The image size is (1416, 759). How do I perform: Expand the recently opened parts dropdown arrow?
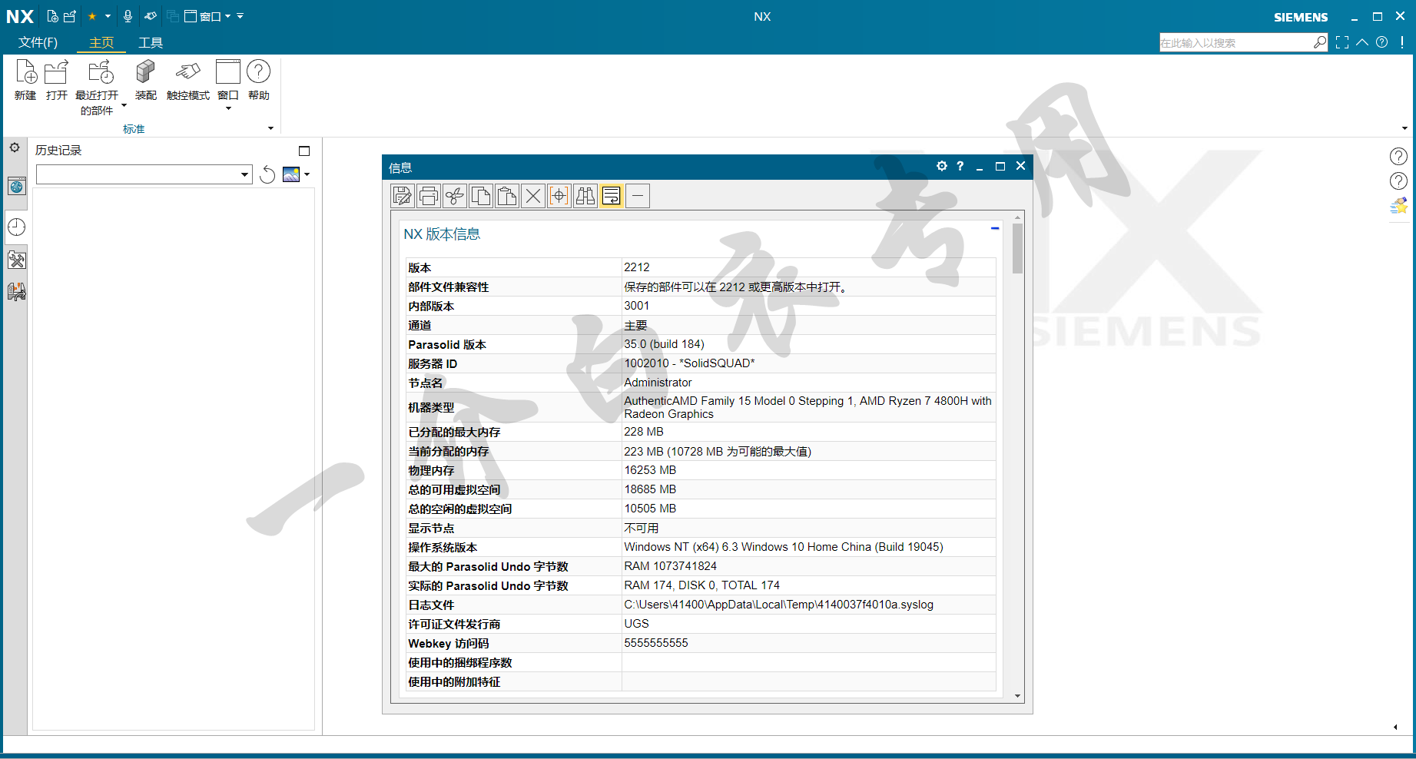[124, 106]
